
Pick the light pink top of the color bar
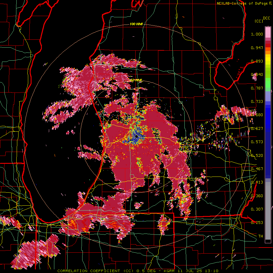pos(268,32)
